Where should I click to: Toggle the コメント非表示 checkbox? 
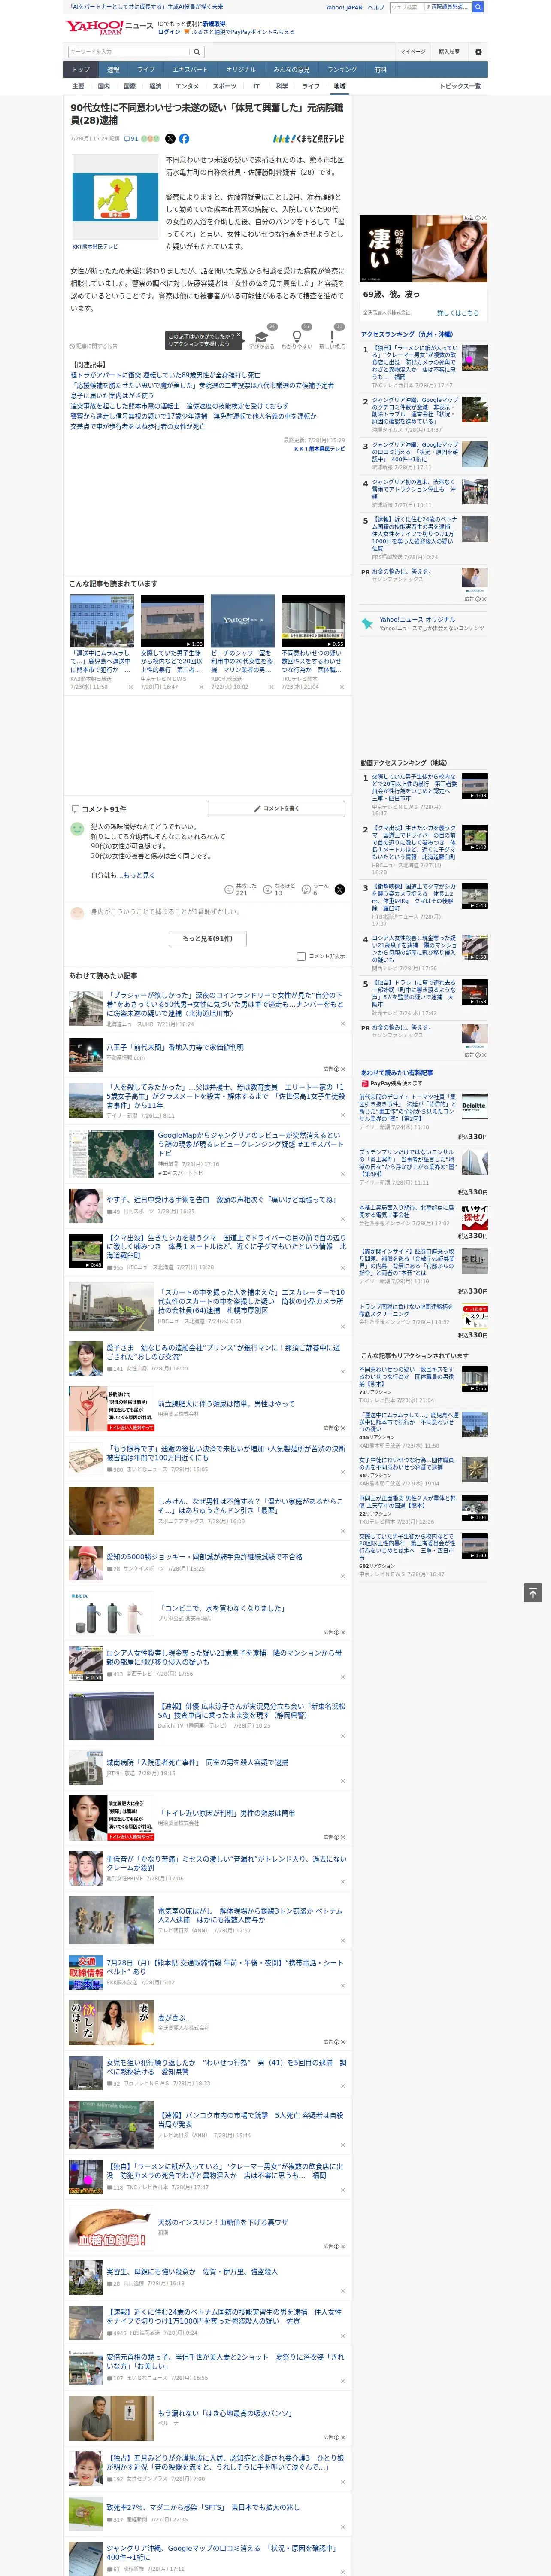(x=301, y=956)
